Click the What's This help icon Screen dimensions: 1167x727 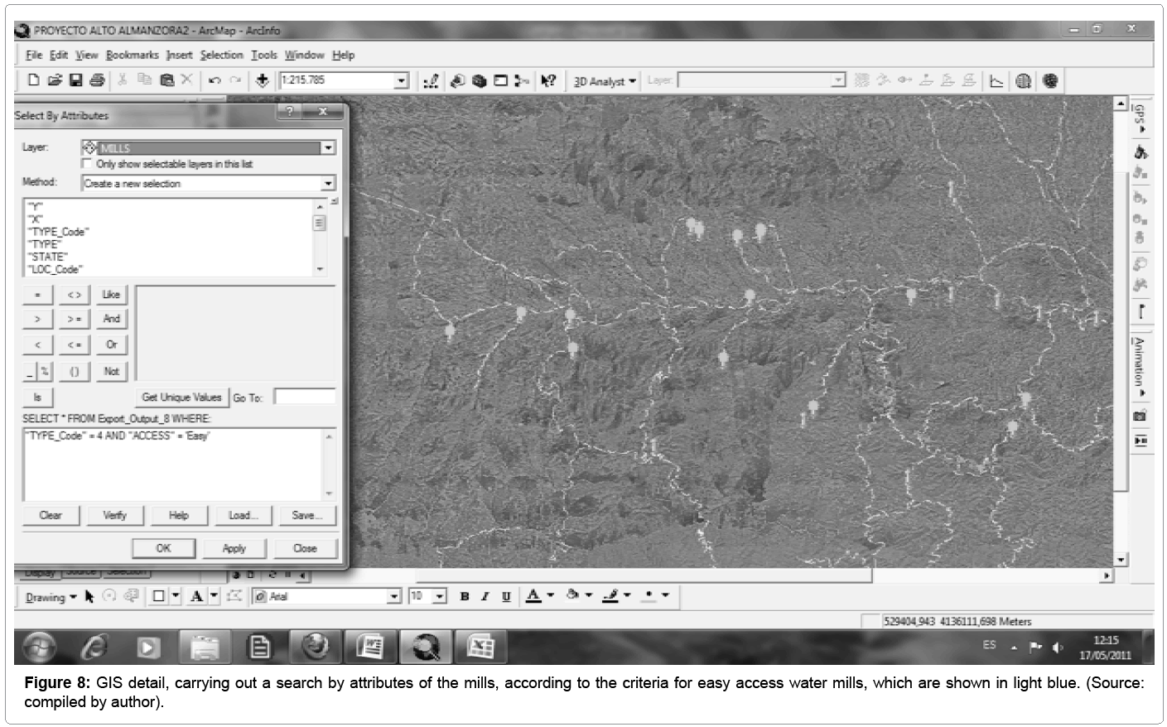547,81
